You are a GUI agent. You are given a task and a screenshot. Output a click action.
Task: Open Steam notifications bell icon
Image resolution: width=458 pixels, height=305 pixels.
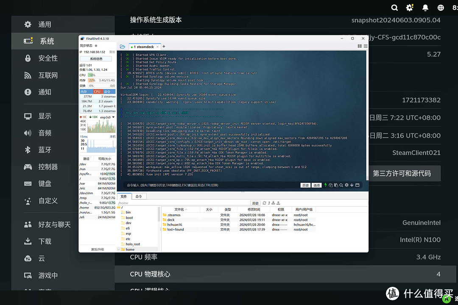pos(425,8)
